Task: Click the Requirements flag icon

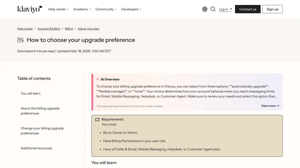Action: pos(97,119)
